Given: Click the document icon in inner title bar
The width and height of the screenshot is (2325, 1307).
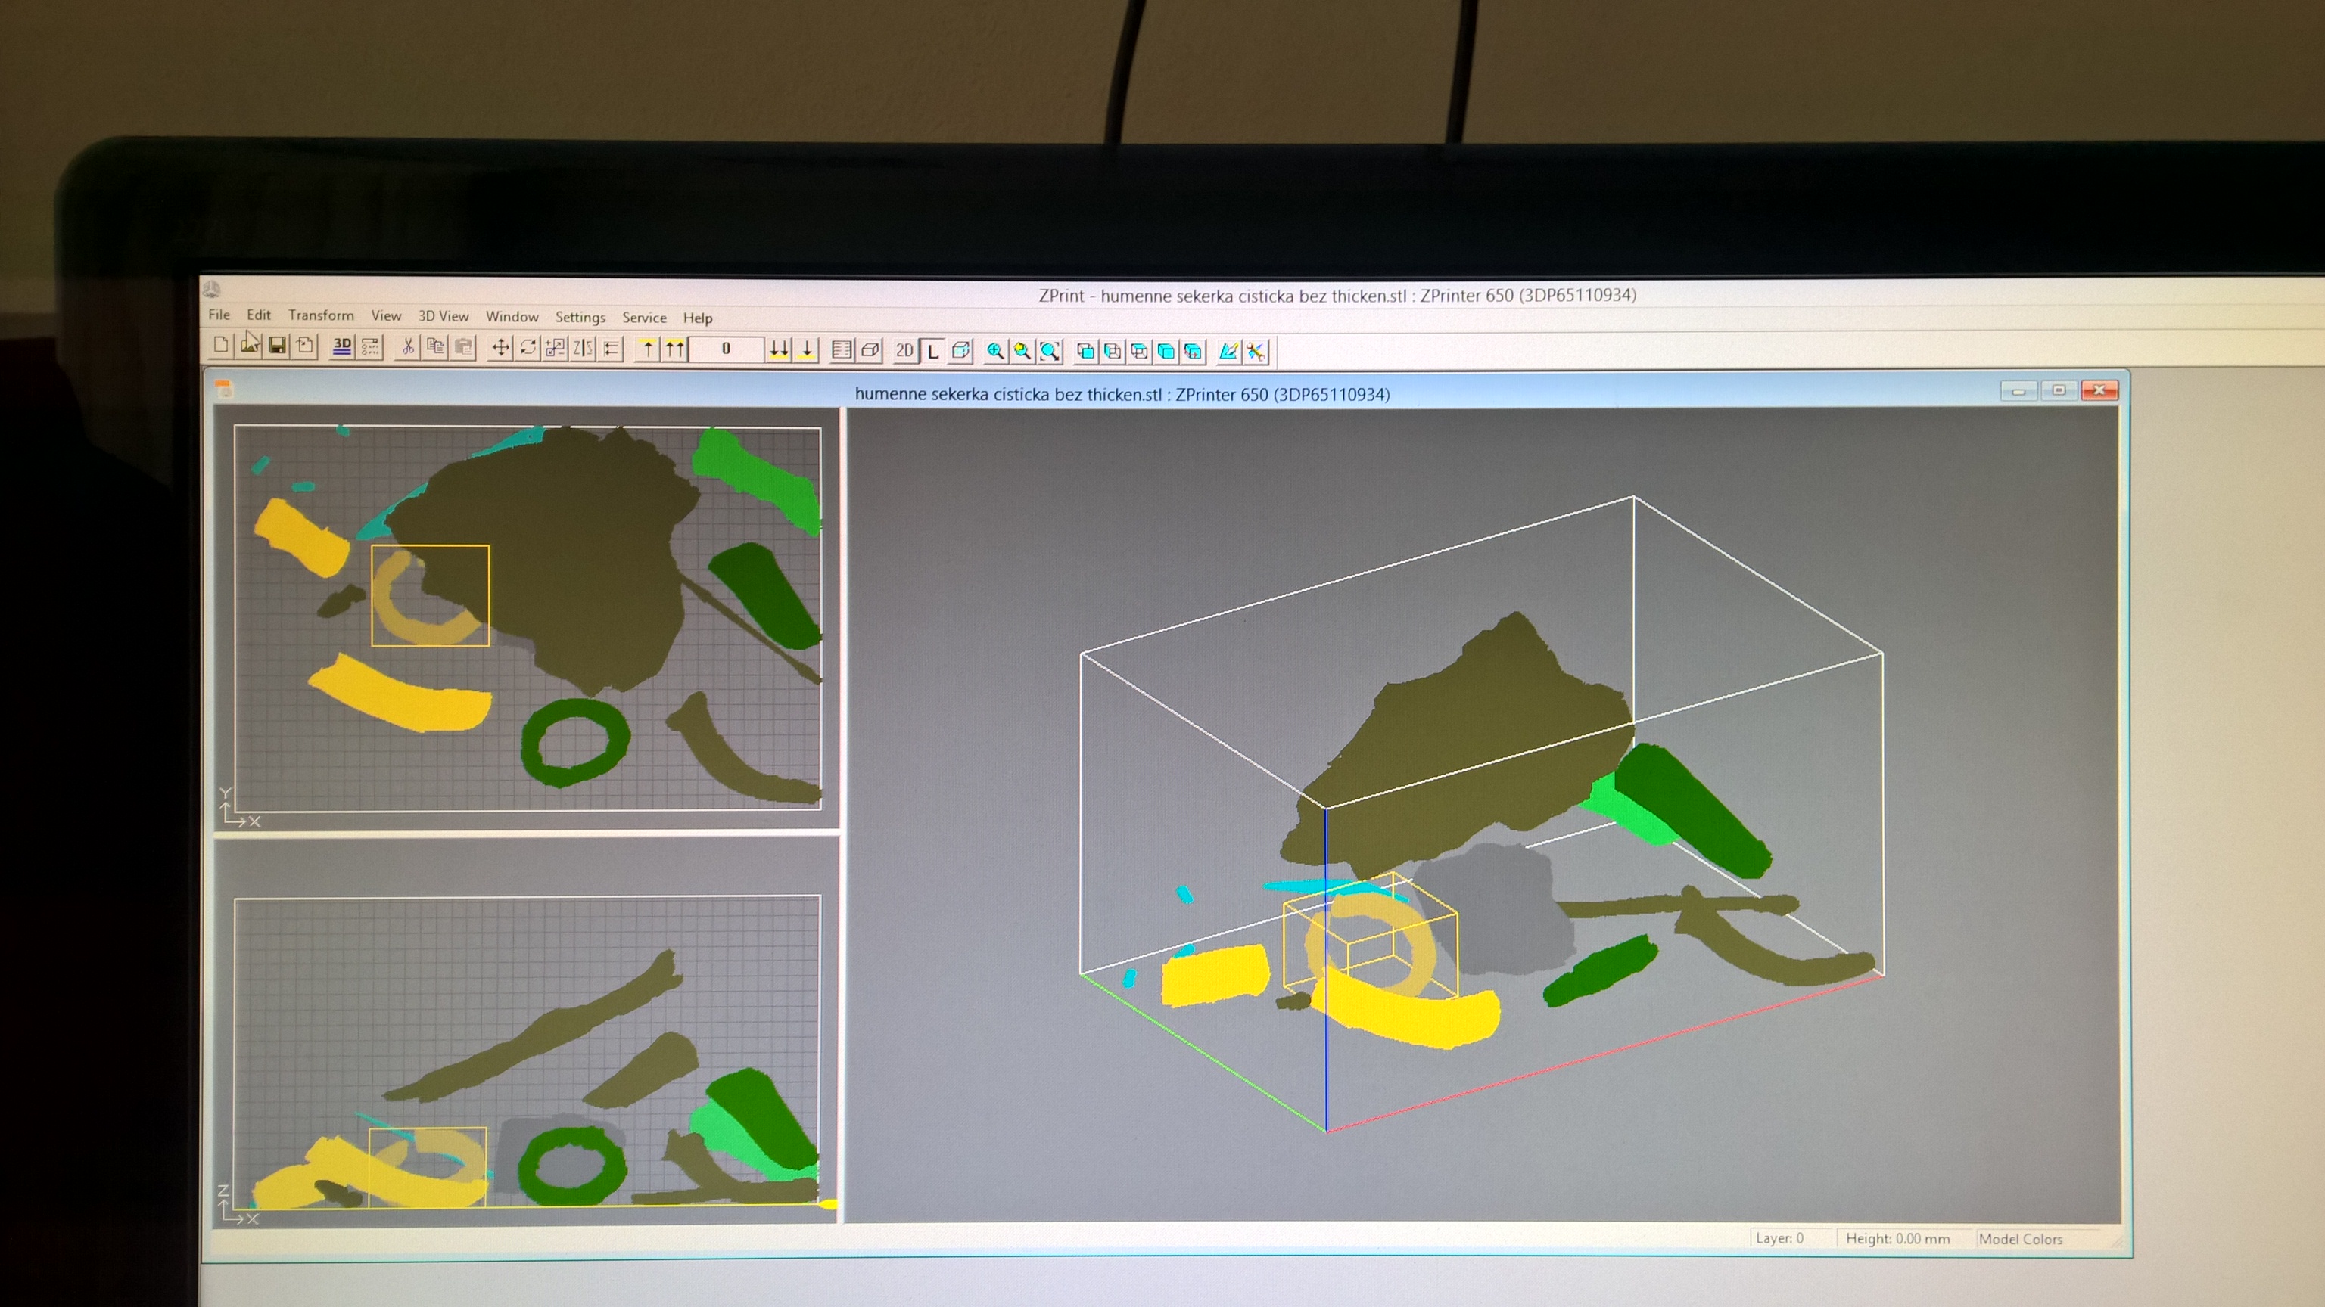Looking at the screenshot, I should (x=224, y=389).
